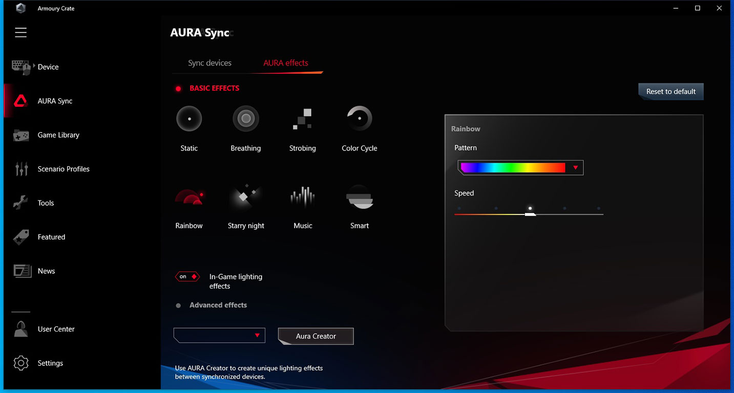This screenshot has width=734, height=393.
Task: Click the Featured tag icon
Action: [x=21, y=237]
